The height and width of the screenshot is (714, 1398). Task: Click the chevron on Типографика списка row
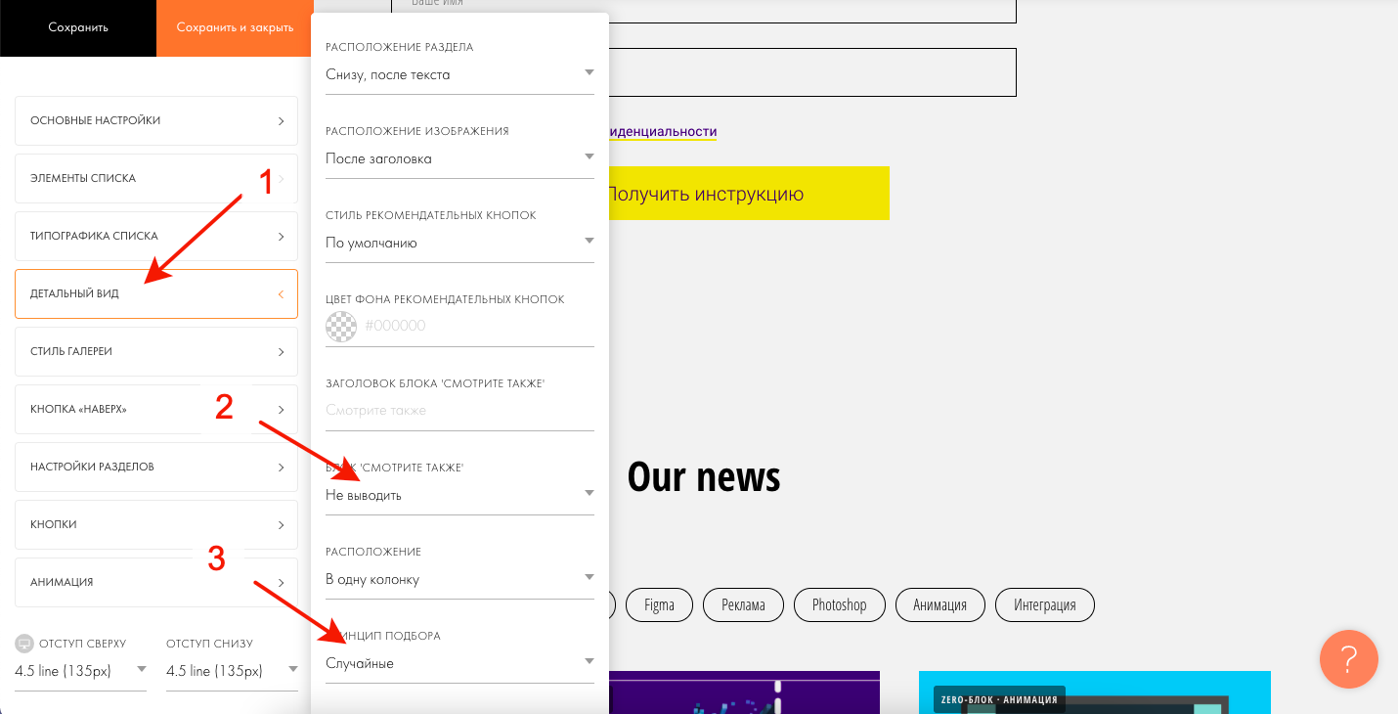click(281, 237)
